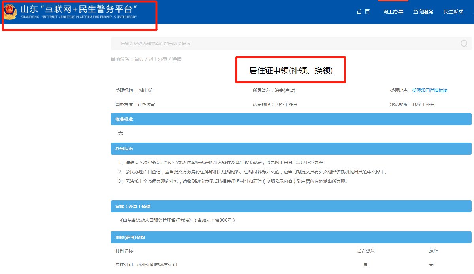Image resolution: width=474 pixels, height=274 pixels.
Task: Click the 办事指南 section header
Action: coord(291,149)
